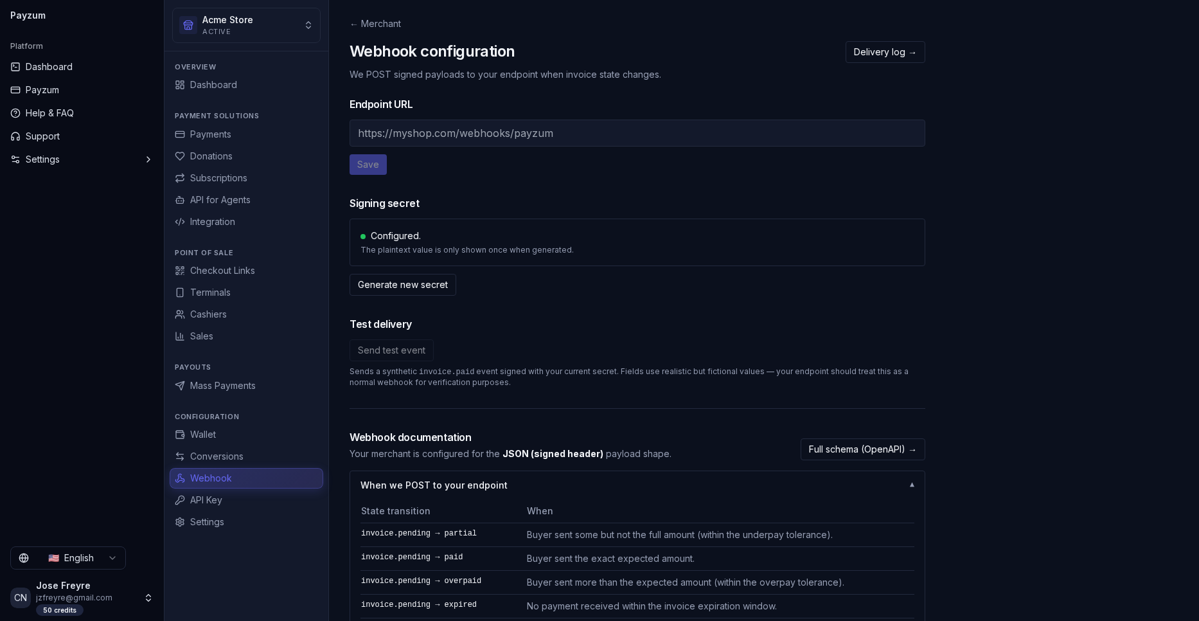
Task: Click the invoice.pending → partial row
Action: [x=637, y=535]
